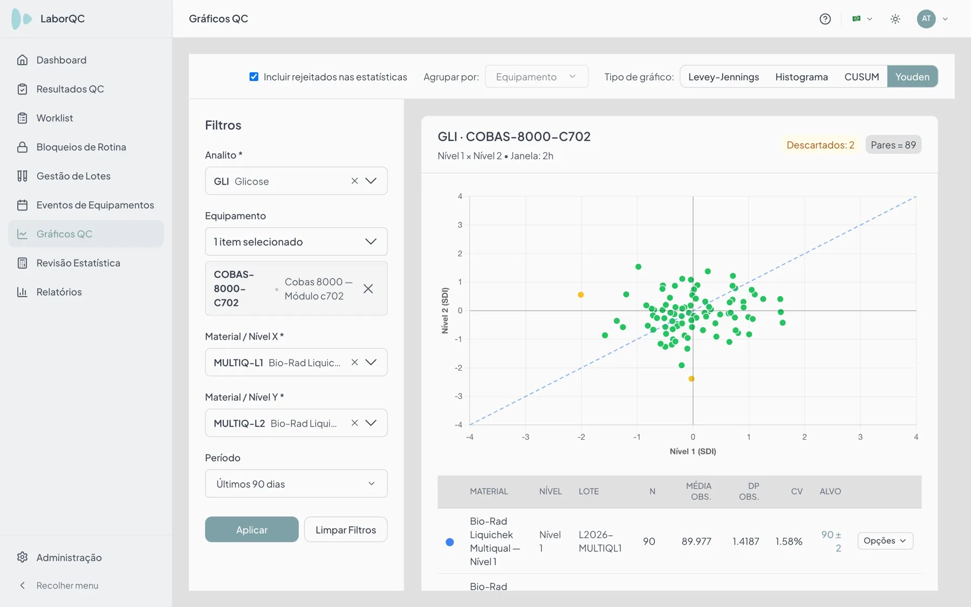Image resolution: width=971 pixels, height=607 pixels.
Task: Switch to CUSUM chart type
Action: (861, 77)
